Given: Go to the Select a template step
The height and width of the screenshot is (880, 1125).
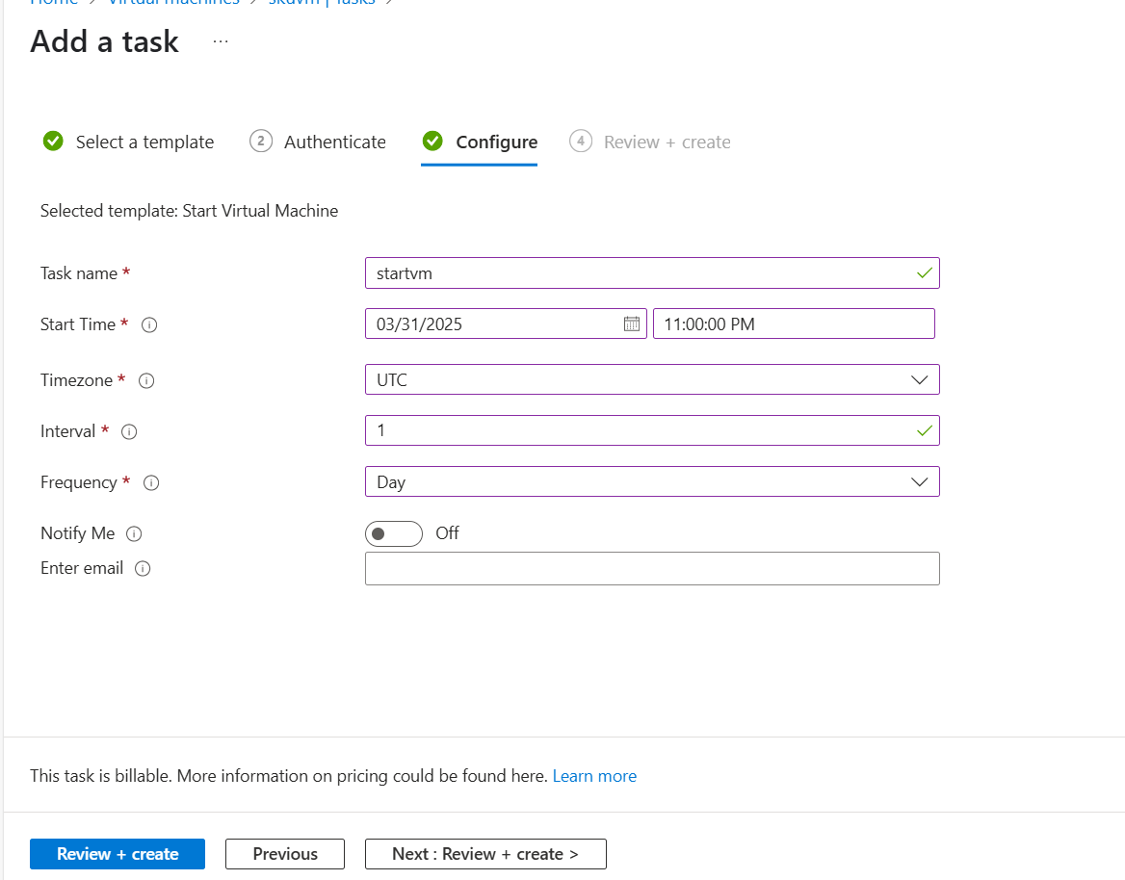Looking at the screenshot, I should click(129, 142).
